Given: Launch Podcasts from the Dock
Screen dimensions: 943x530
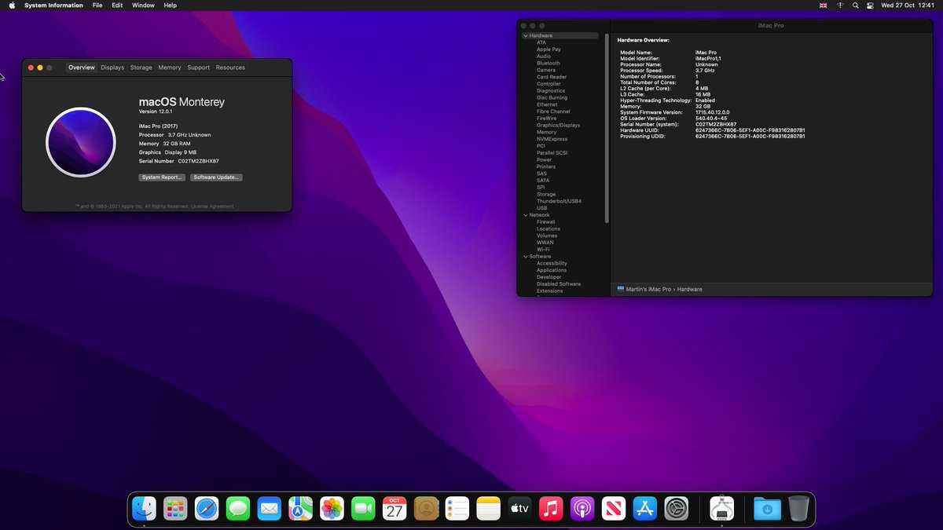Looking at the screenshot, I should point(582,509).
